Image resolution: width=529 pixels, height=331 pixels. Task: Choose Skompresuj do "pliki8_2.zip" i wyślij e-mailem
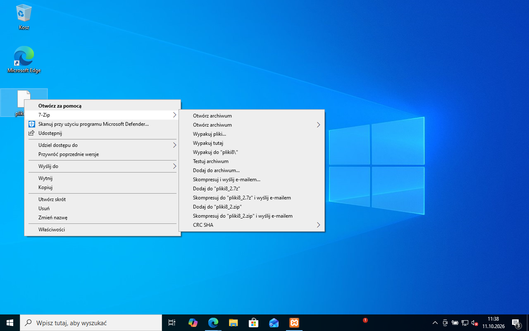point(252,216)
